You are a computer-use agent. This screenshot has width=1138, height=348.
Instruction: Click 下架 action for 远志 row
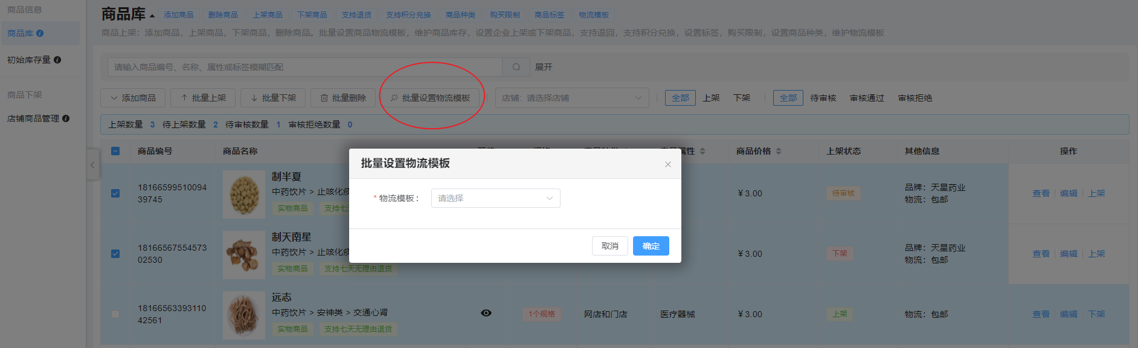[x=1096, y=314]
